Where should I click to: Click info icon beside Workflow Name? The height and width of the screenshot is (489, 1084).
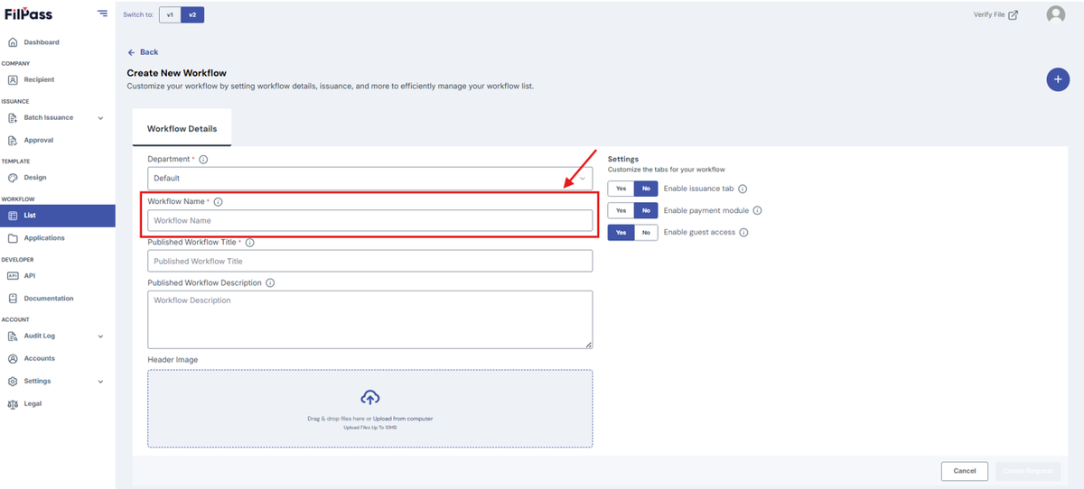click(219, 202)
